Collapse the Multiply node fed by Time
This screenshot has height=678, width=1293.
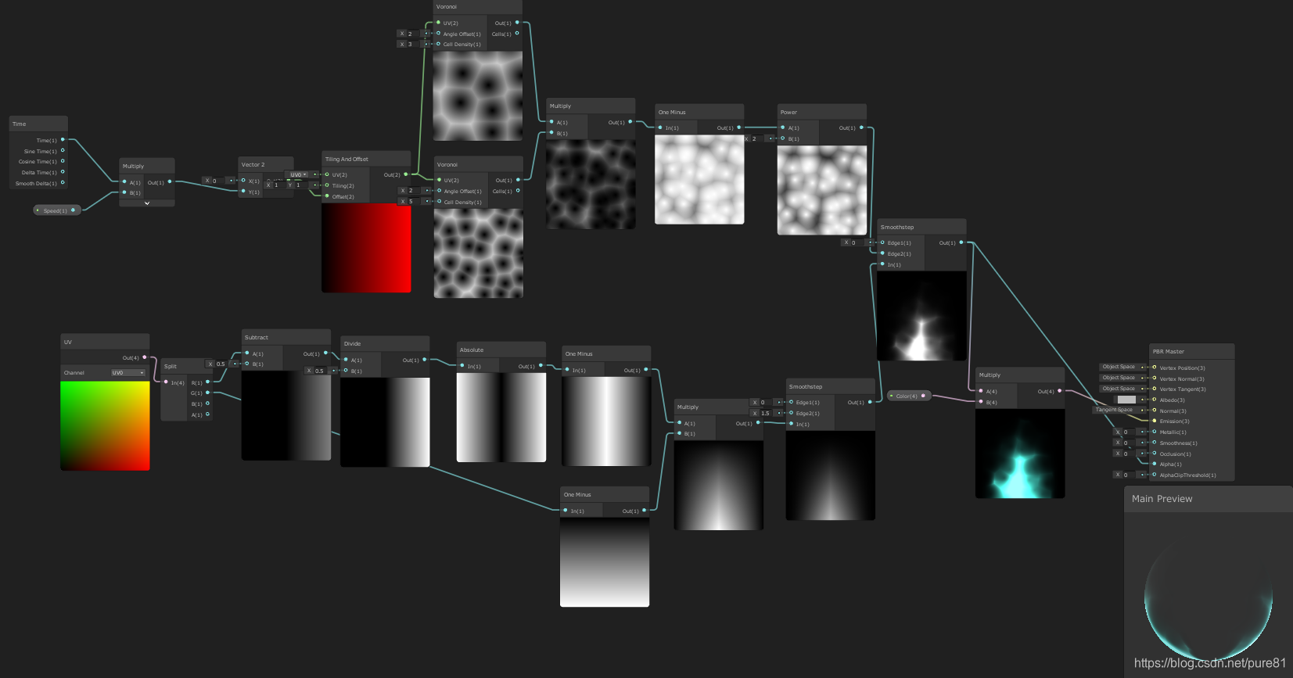point(147,203)
